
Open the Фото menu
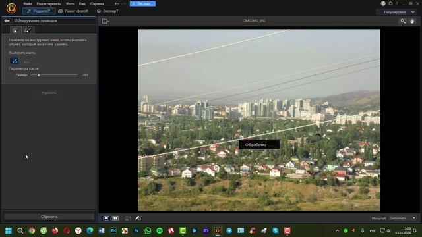click(x=70, y=4)
